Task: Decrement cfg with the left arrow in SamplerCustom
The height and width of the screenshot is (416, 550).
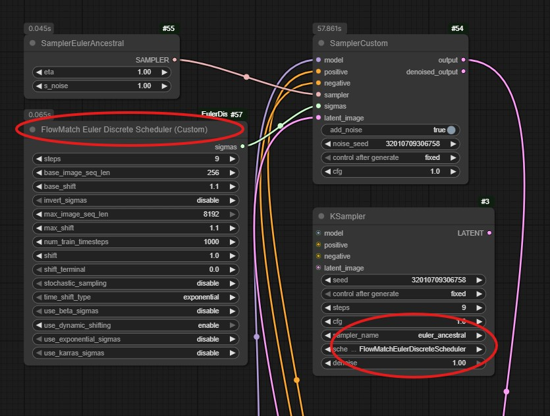Action: point(328,171)
